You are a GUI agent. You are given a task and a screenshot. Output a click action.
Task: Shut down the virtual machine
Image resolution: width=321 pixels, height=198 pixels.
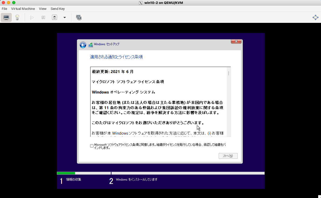[55, 17]
